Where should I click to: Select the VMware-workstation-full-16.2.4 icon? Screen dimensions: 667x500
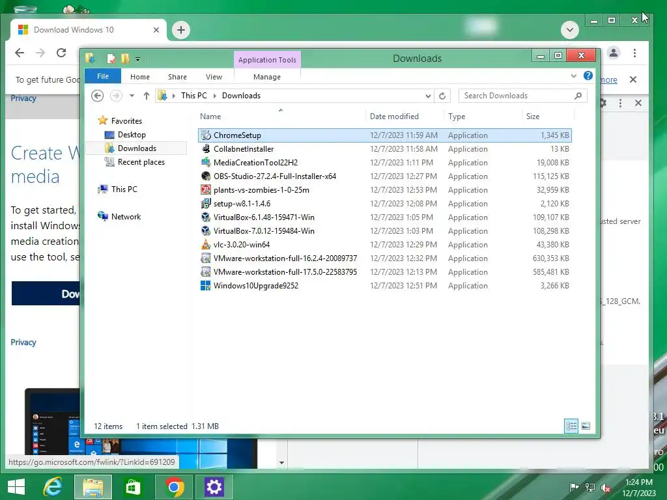tap(206, 258)
